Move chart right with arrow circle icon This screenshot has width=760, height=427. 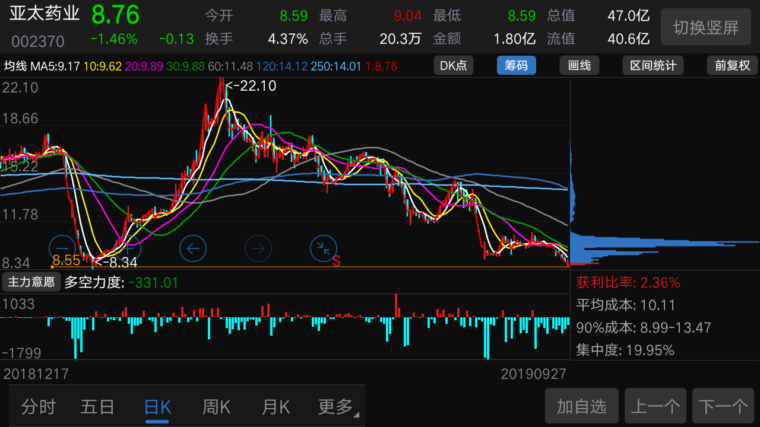click(x=258, y=248)
